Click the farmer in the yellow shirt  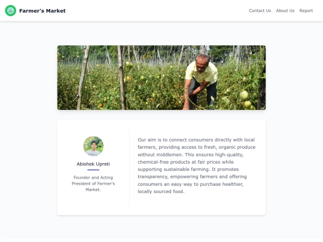coord(200,82)
